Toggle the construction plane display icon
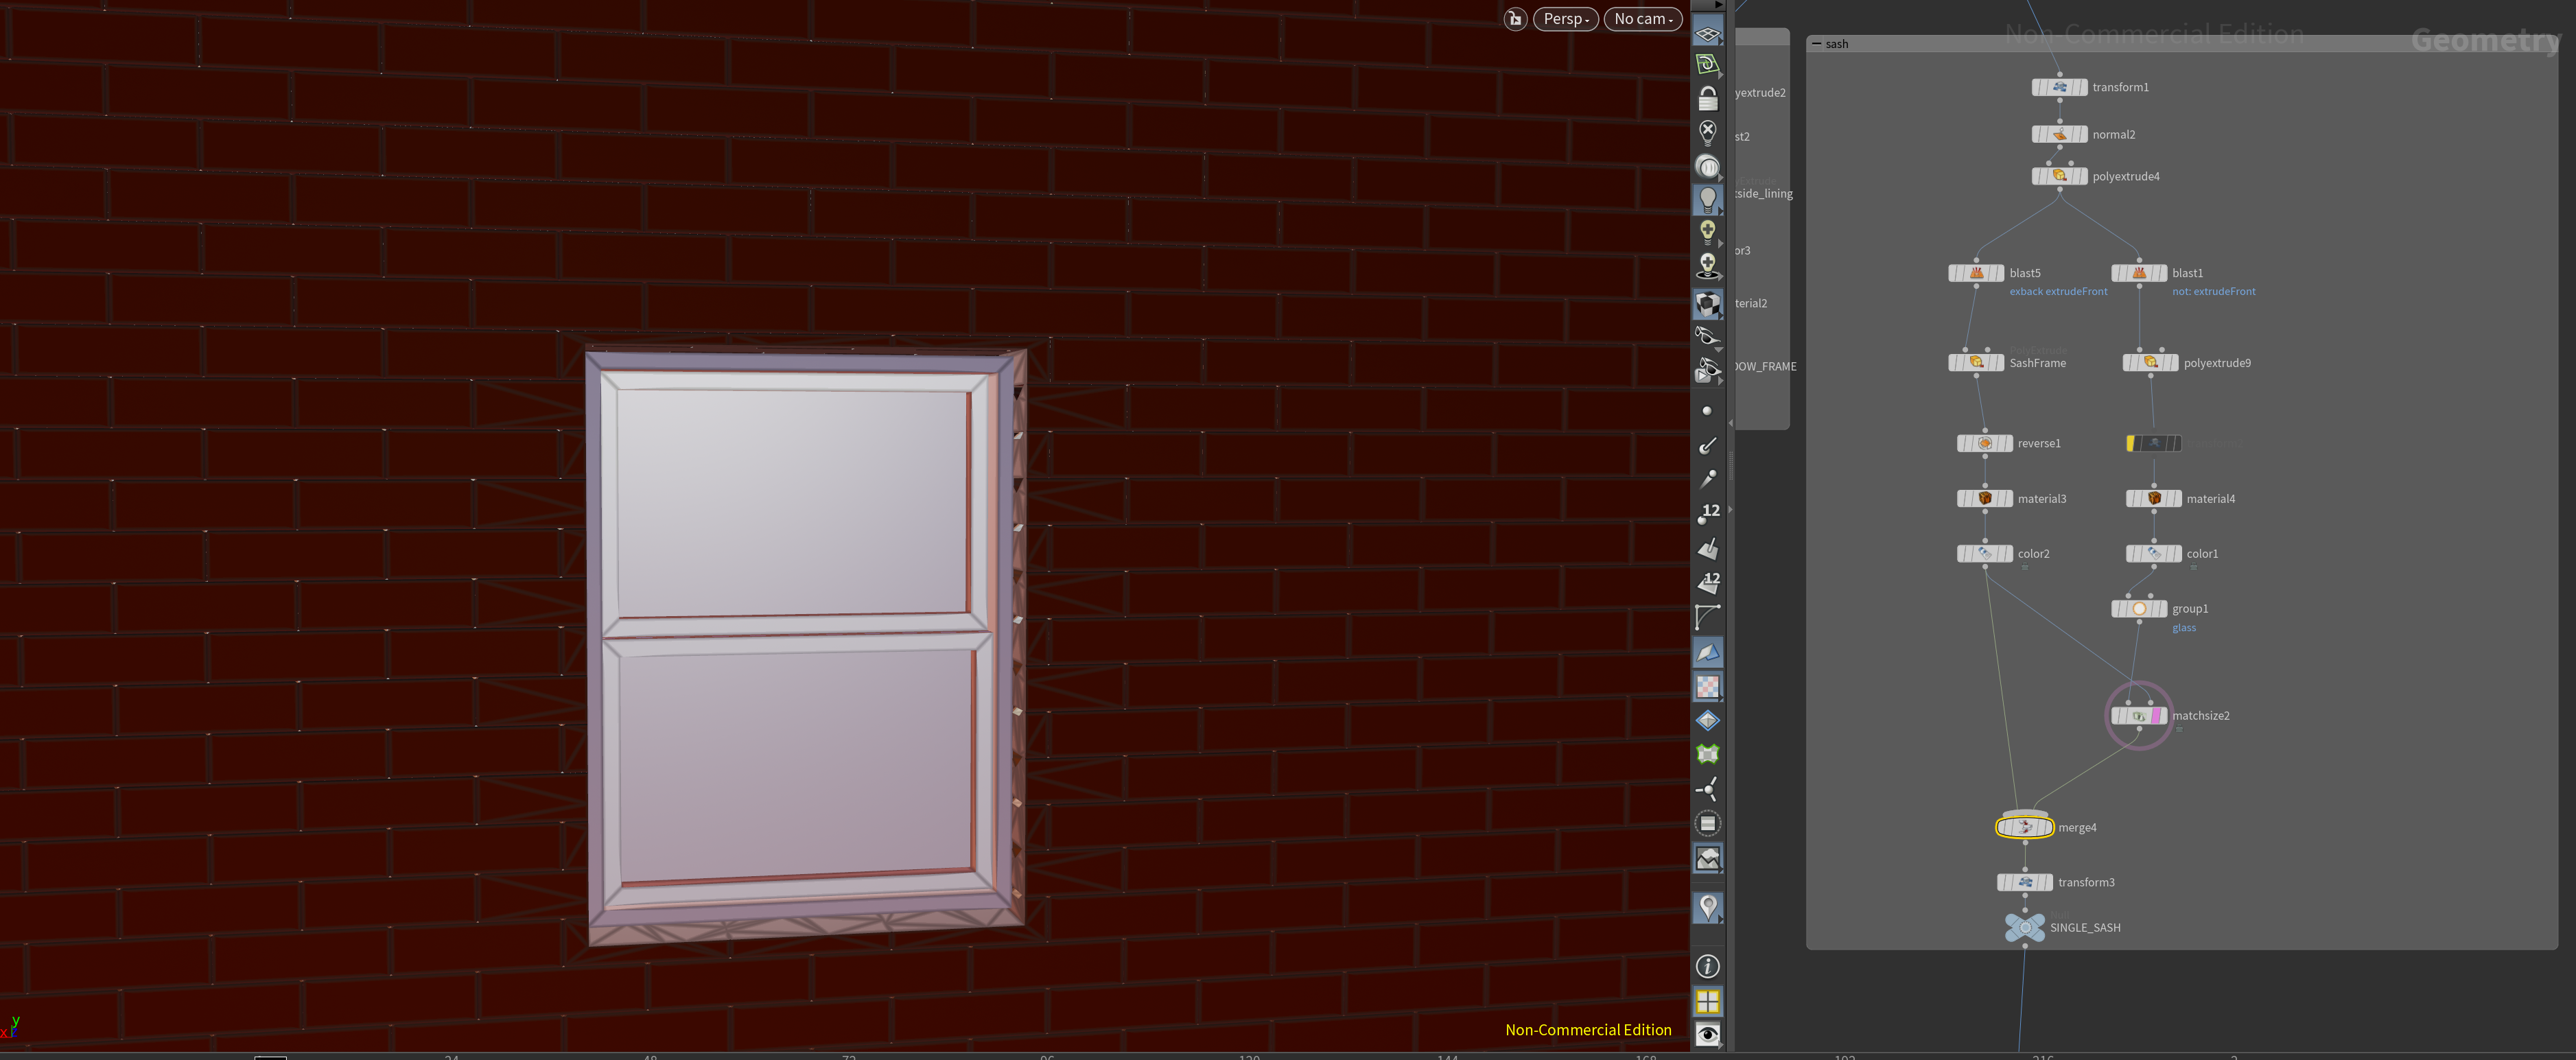The image size is (2576, 1060). click(1707, 33)
